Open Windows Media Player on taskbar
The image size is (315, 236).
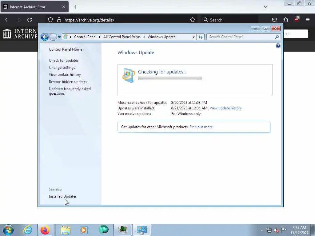tap(84, 230)
